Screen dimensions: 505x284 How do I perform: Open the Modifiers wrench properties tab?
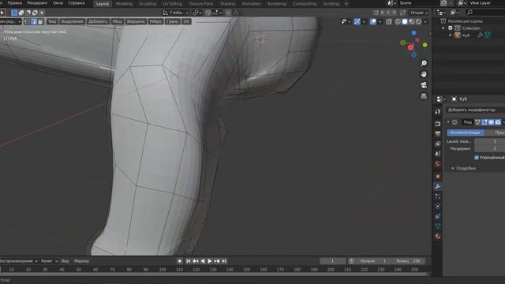click(438, 186)
